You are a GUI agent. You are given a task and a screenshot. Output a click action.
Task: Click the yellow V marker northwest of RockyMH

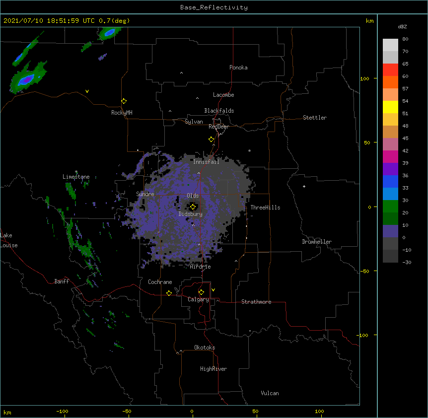(87, 91)
